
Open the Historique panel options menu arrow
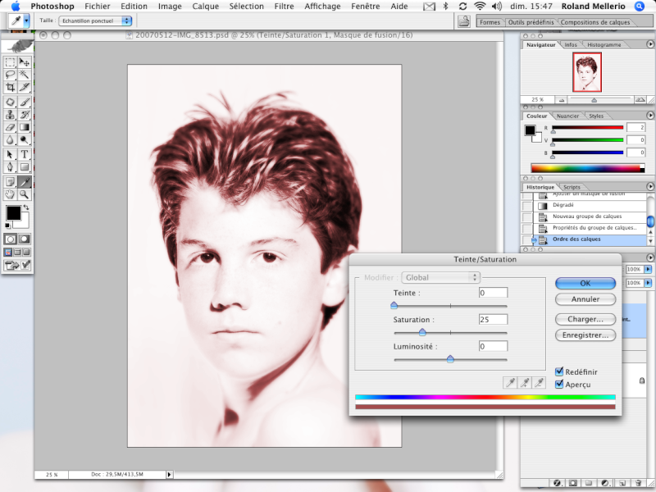(649, 186)
